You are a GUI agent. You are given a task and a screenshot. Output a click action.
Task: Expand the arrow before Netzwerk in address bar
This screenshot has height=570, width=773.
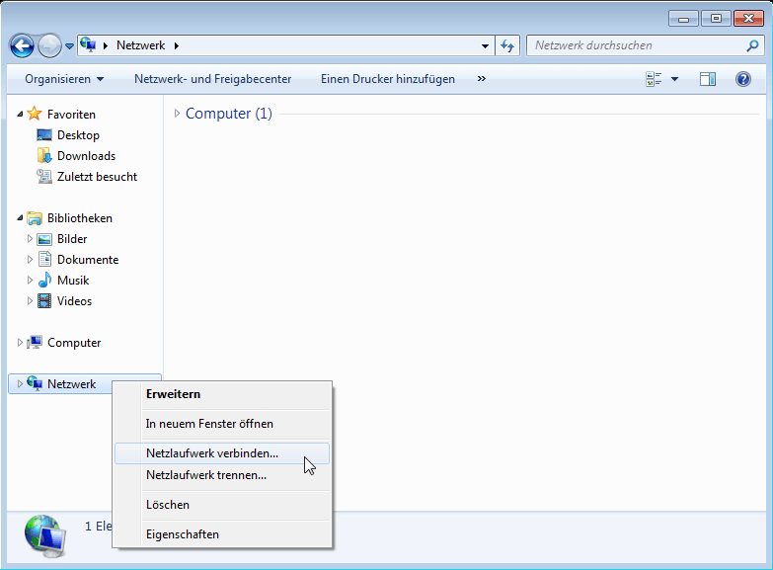click(105, 45)
